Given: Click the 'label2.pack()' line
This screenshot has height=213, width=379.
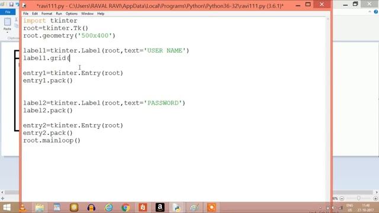Looking at the screenshot, I should 48,111.
